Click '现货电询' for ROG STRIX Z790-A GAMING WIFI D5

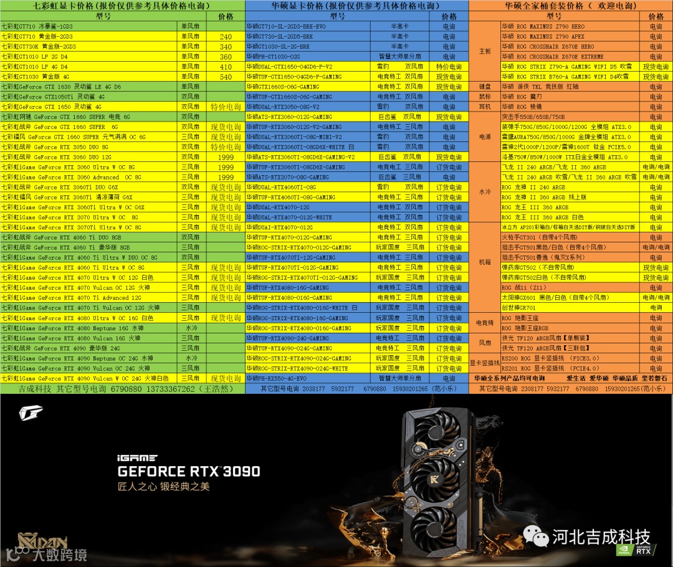click(x=656, y=67)
